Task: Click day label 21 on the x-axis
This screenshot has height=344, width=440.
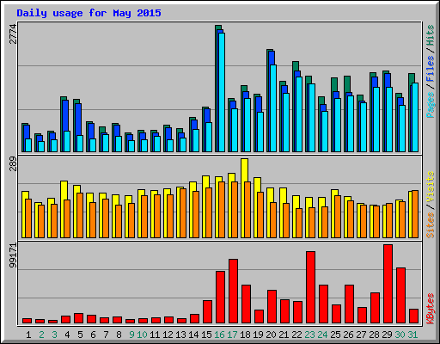Action: (284, 335)
